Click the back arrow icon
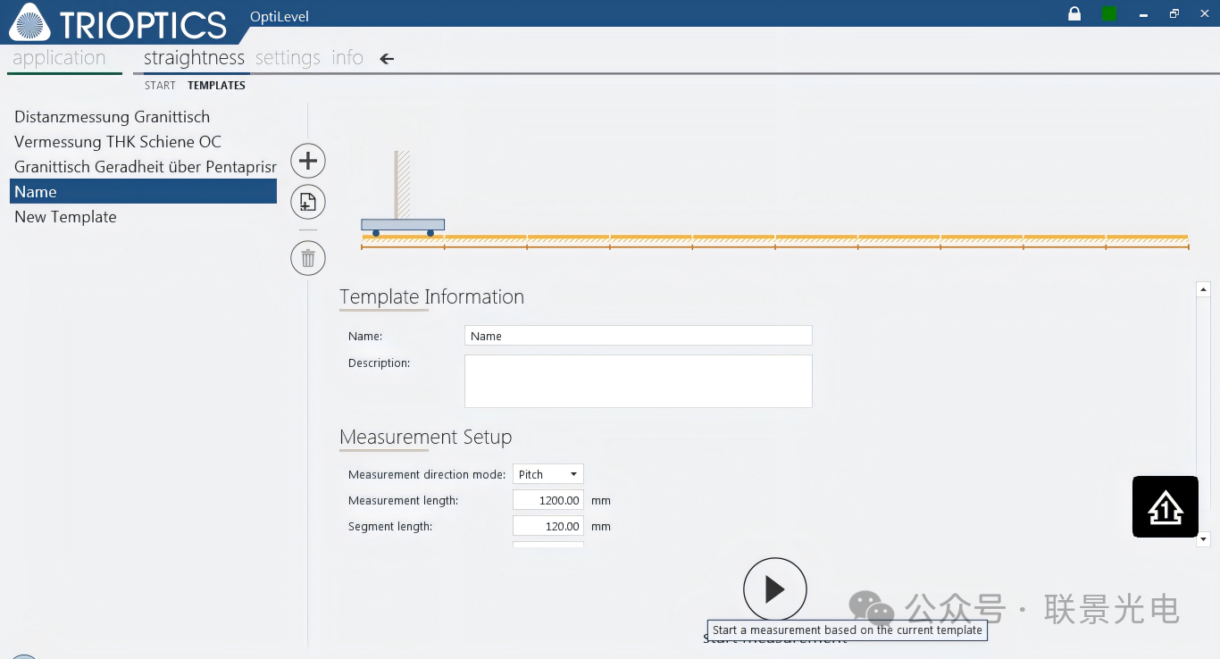The width and height of the screenshot is (1220, 659). tap(387, 59)
